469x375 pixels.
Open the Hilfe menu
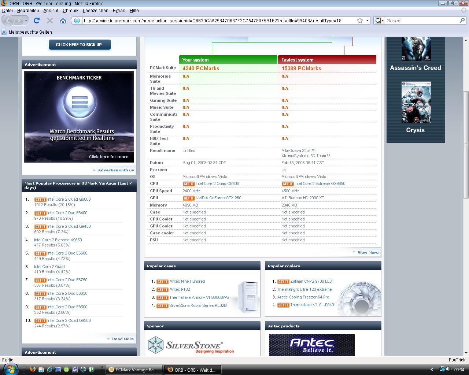tap(134, 11)
